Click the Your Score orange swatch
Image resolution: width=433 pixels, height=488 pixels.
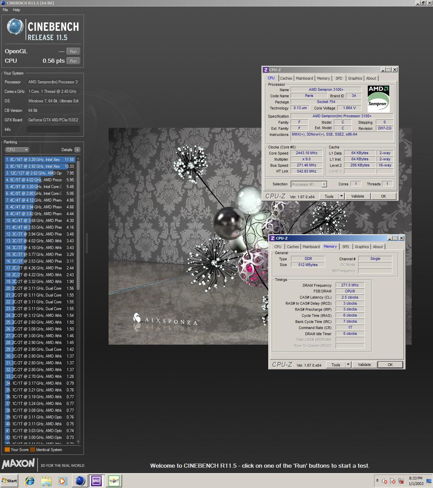(x=7, y=450)
